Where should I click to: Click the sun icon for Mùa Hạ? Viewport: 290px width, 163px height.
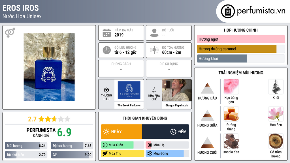[150, 145]
